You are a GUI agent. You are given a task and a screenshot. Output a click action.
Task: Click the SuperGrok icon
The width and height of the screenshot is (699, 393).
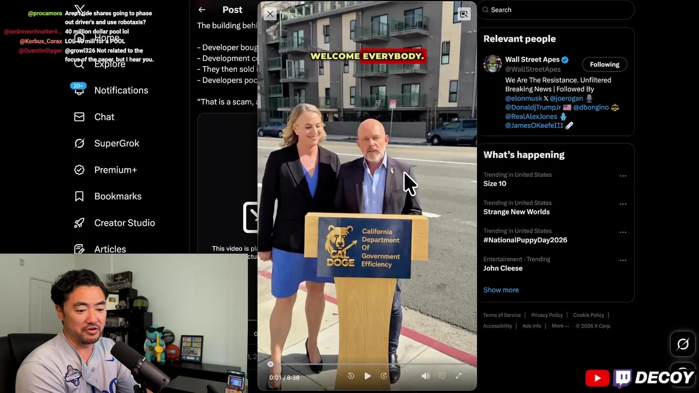pyautogui.click(x=79, y=143)
